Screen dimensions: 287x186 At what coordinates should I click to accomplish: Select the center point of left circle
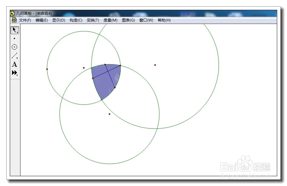pos(84,68)
